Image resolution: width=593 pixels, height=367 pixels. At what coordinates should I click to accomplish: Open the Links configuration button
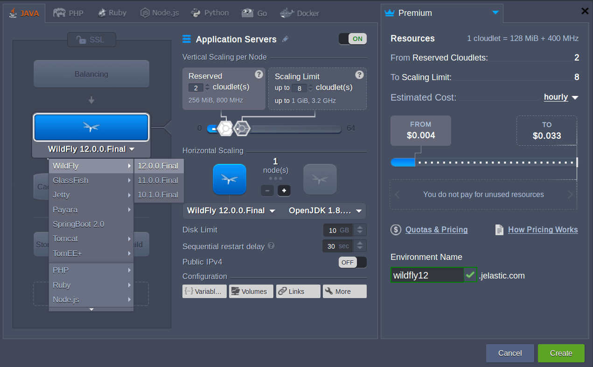[298, 291]
